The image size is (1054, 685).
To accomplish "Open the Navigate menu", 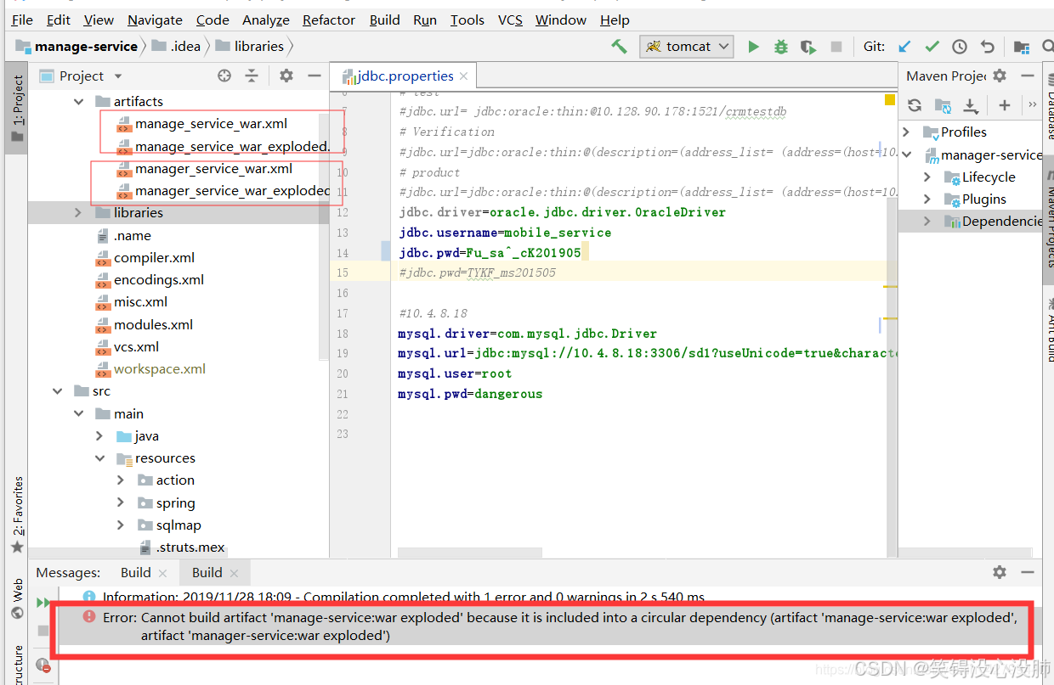I will (x=155, y=20).
